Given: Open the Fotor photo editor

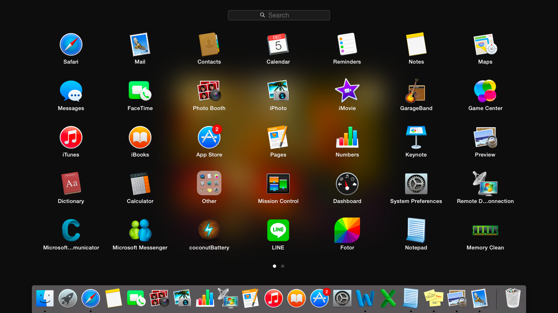Looking at the screenshot, I should pos(347,230).
